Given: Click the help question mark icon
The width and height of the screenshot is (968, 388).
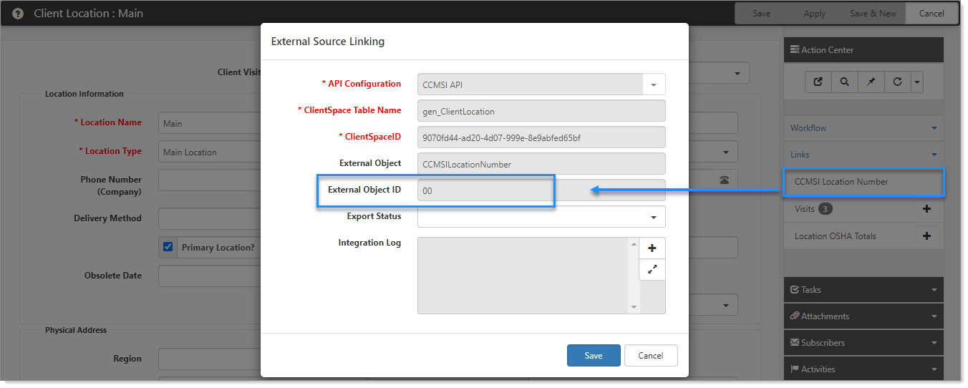Looking at the screenshot, I should (x=18, y=14).
